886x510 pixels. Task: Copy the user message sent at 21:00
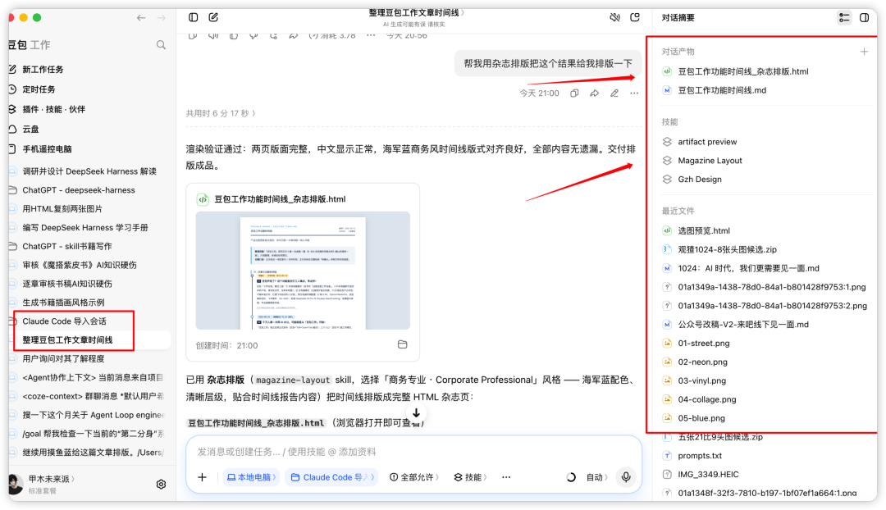point(574,93)
